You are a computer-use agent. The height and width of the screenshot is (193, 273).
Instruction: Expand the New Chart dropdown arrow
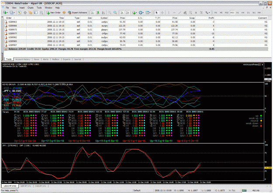pos(7,13)
